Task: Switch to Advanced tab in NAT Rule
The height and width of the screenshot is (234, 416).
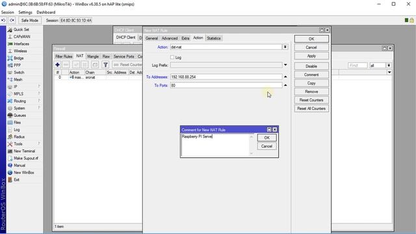Action: tap(170, 38)
